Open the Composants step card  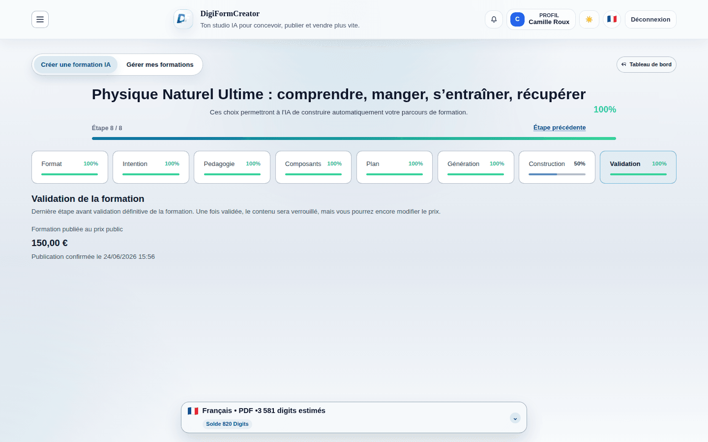313,167
